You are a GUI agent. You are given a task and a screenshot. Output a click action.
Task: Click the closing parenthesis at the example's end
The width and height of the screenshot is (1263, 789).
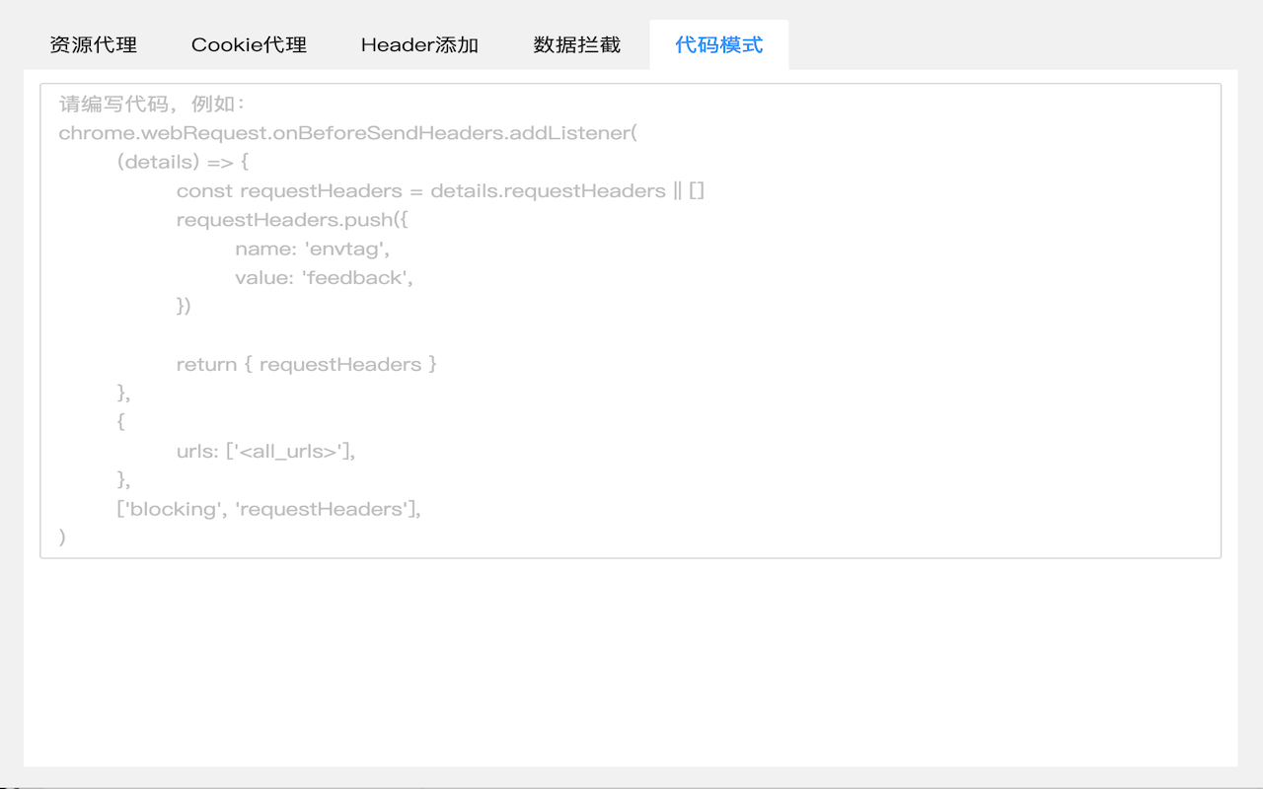tap(61, 537)
